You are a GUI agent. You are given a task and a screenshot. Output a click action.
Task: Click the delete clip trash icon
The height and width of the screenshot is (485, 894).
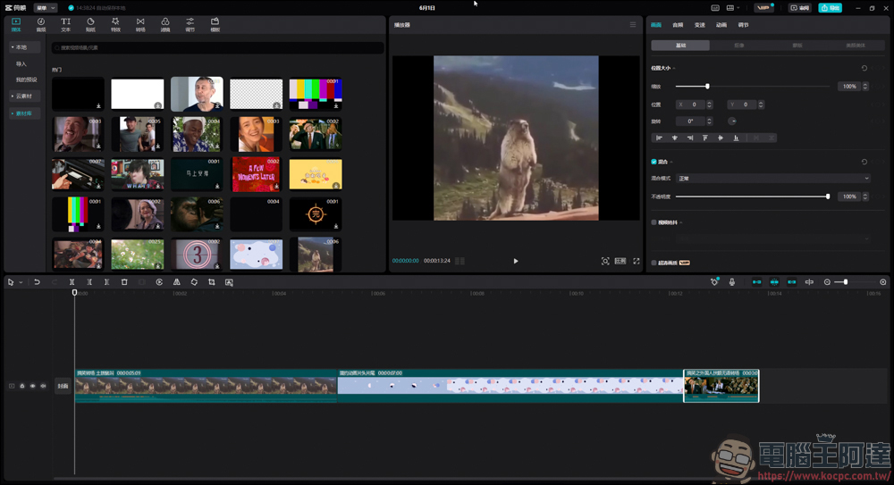click(124, 282)
